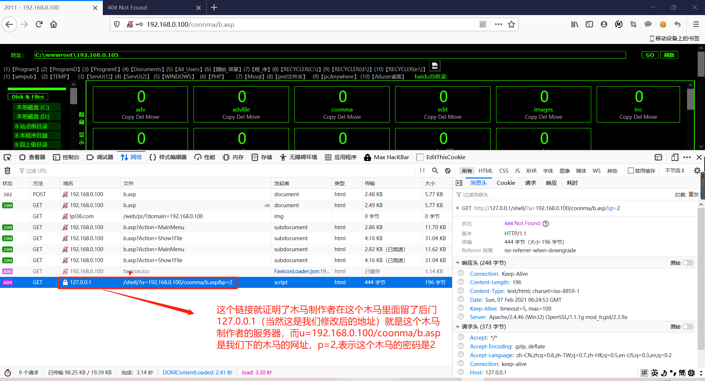Select the element picker icon in DevTools
This screenshot has width=705, height=381.
coord(7,157)
